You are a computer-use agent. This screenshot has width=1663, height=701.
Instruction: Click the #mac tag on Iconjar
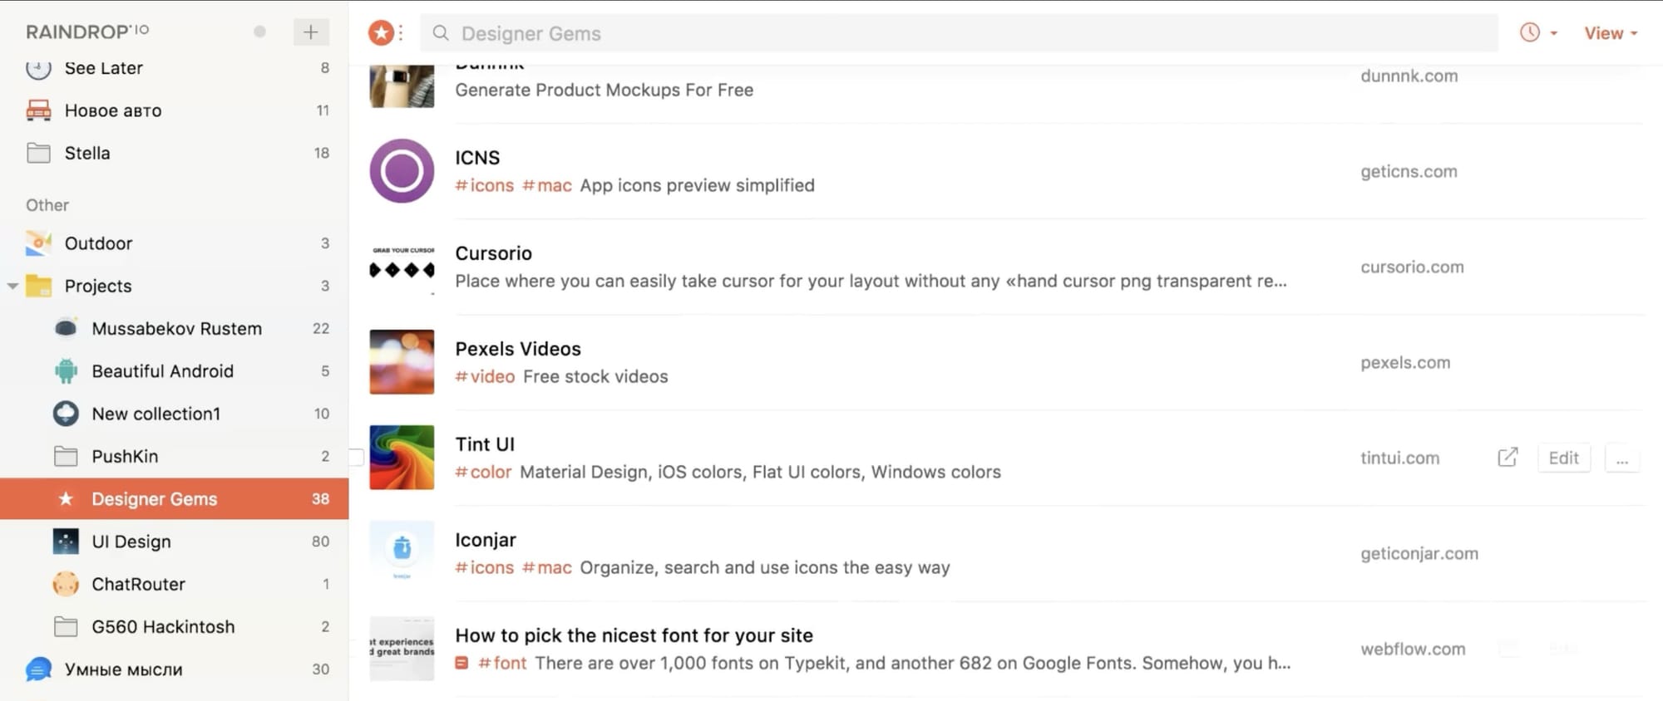pos(547,567)
